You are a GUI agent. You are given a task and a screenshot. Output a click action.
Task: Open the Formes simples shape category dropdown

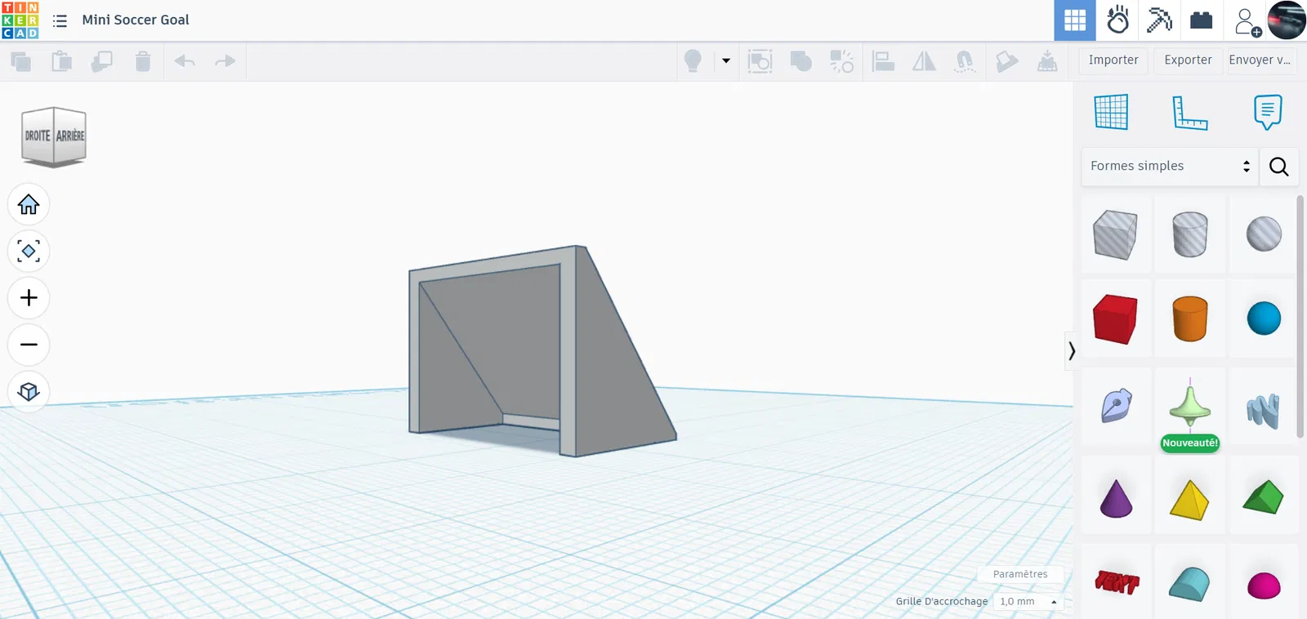pyautogui.click(x=1170, y=167)
